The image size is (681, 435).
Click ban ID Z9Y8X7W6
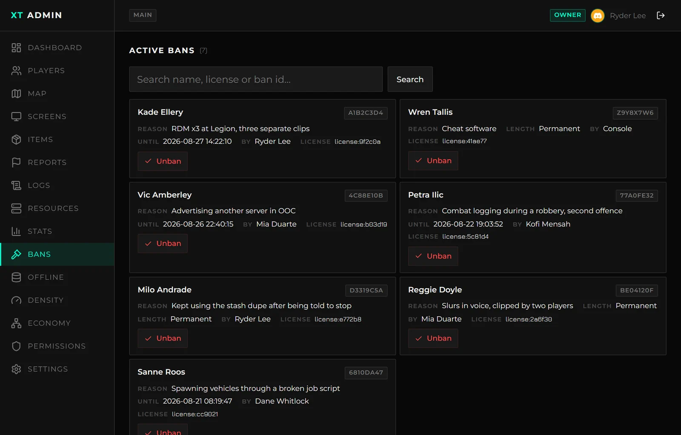(x=635, y=113)
